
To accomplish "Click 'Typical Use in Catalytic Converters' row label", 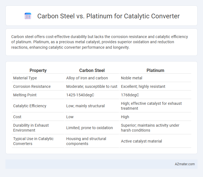I will [x=33, y=141].
